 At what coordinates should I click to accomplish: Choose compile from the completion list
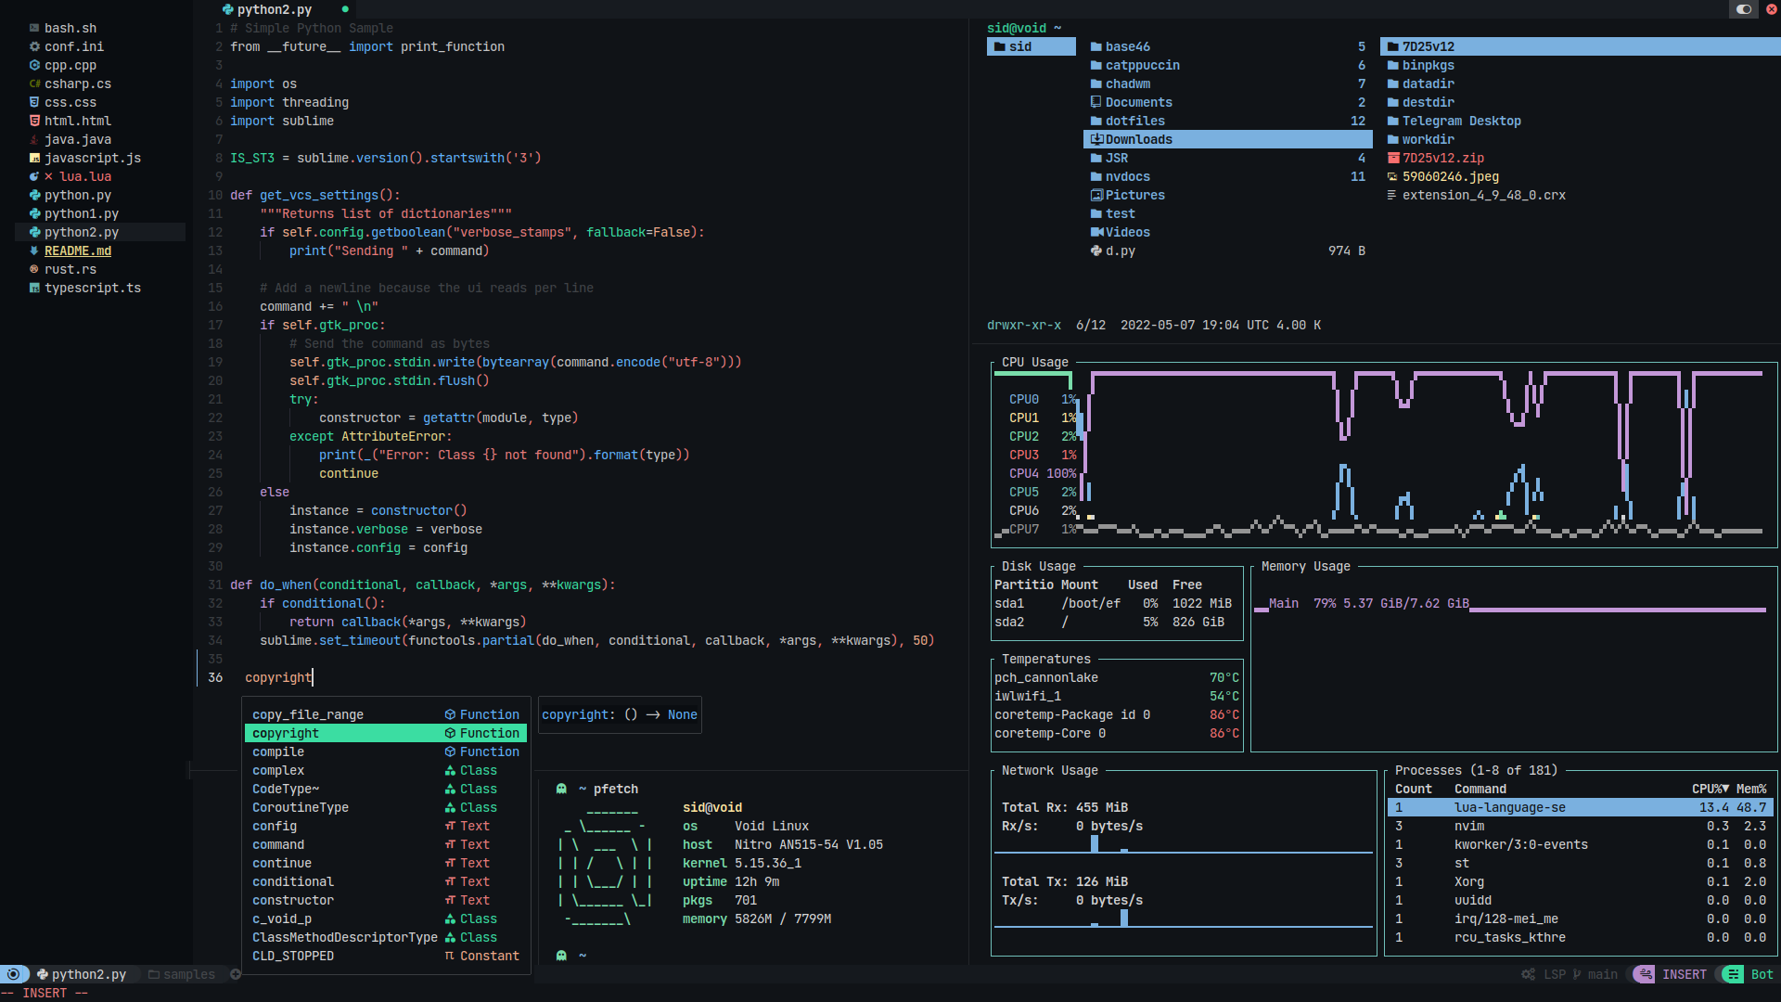tap(278, 751)
